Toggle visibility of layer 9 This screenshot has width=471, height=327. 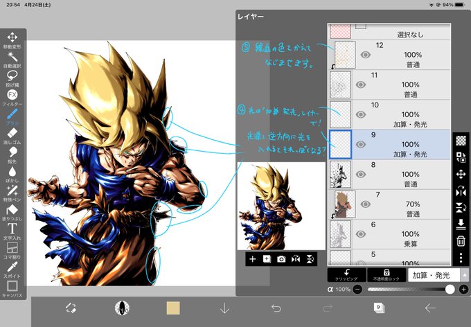tap(361, 144)
